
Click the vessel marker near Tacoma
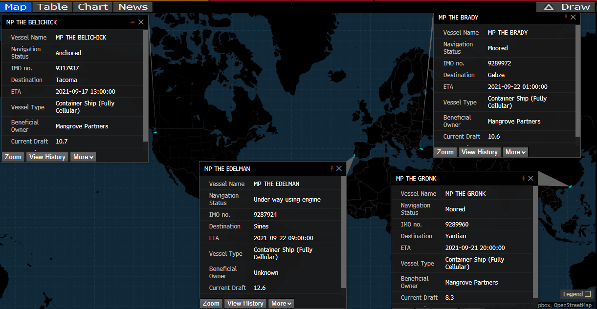pos(155,132)
